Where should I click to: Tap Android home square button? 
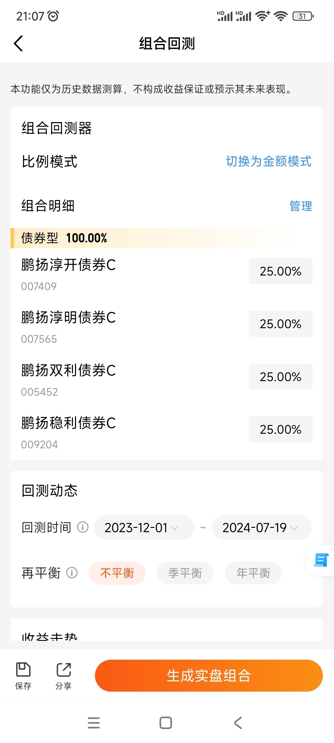point(166,723)
